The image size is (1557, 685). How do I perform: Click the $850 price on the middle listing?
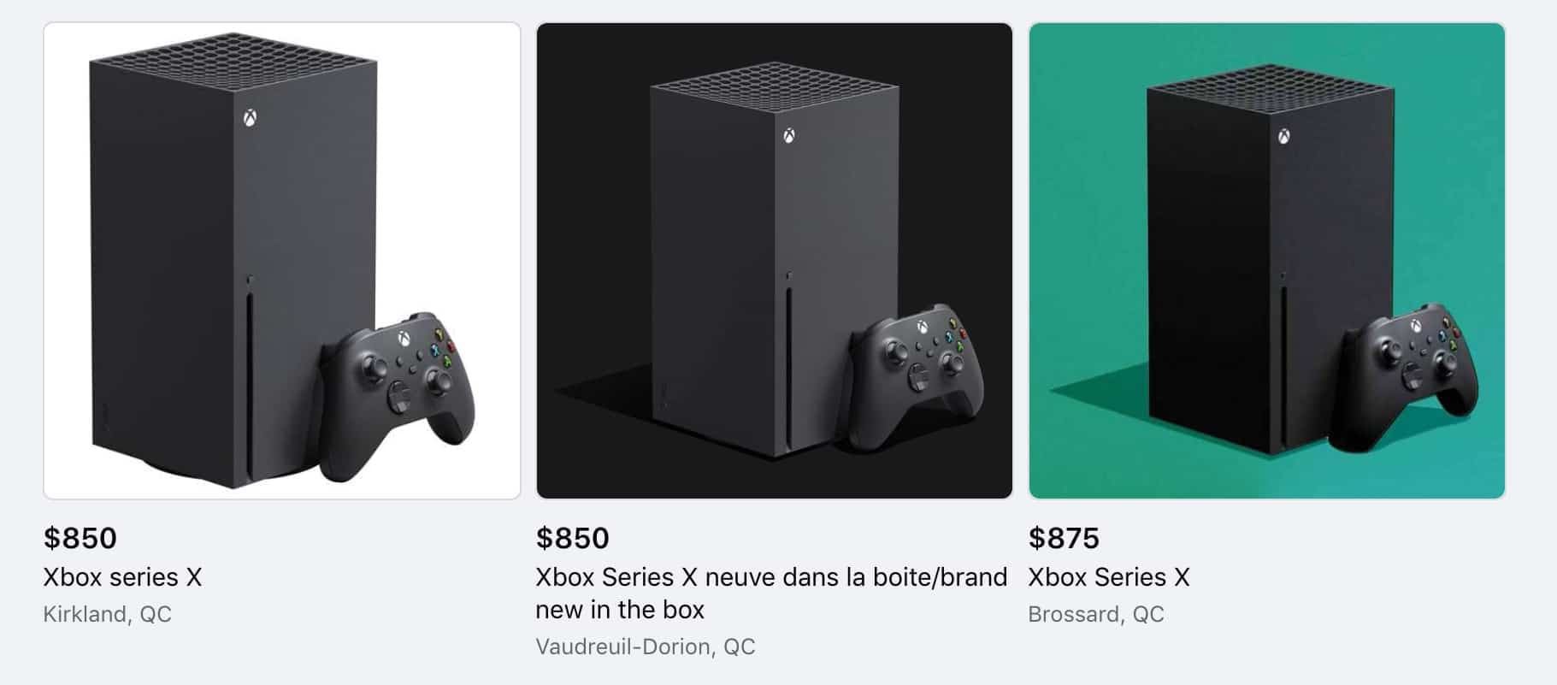click(571, 539)
